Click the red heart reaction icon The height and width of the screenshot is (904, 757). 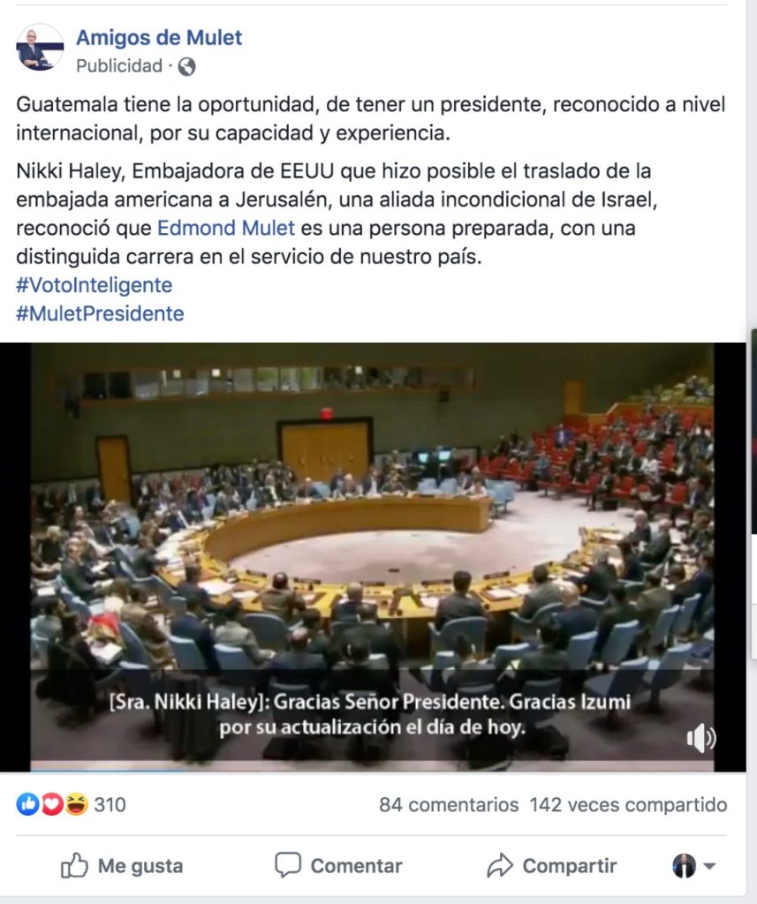coord(52,803)
